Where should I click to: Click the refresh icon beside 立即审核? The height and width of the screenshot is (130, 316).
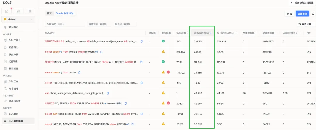tap(313, 14)
